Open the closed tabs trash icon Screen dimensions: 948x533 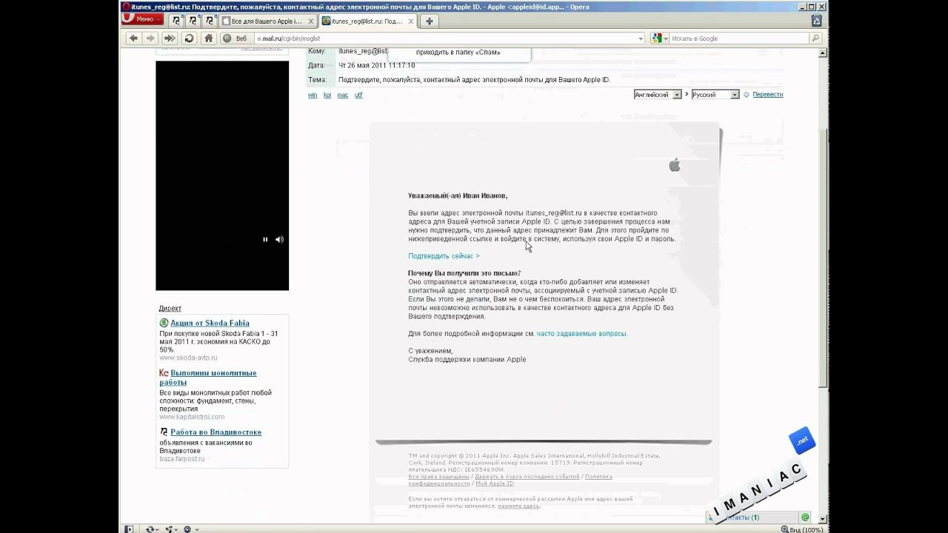coord(817,21)
